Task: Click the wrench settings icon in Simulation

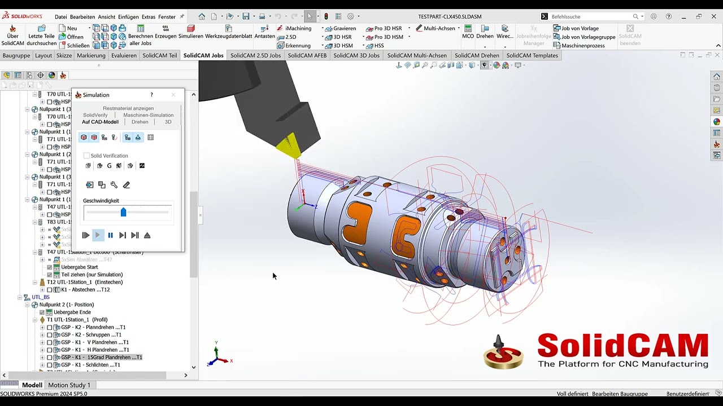Action: (x=114, y=185)
